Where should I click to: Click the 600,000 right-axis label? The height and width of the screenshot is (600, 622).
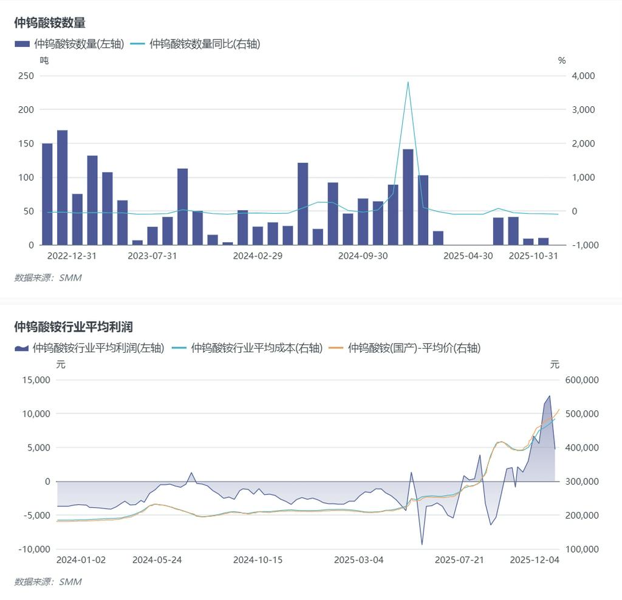(x=582, y=380)
